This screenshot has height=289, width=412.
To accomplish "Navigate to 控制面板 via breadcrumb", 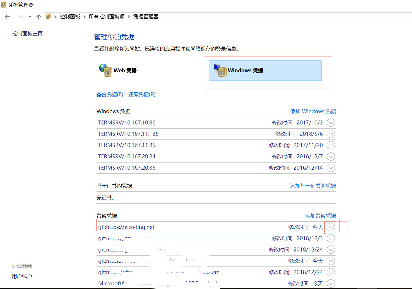I will (70, 16).
